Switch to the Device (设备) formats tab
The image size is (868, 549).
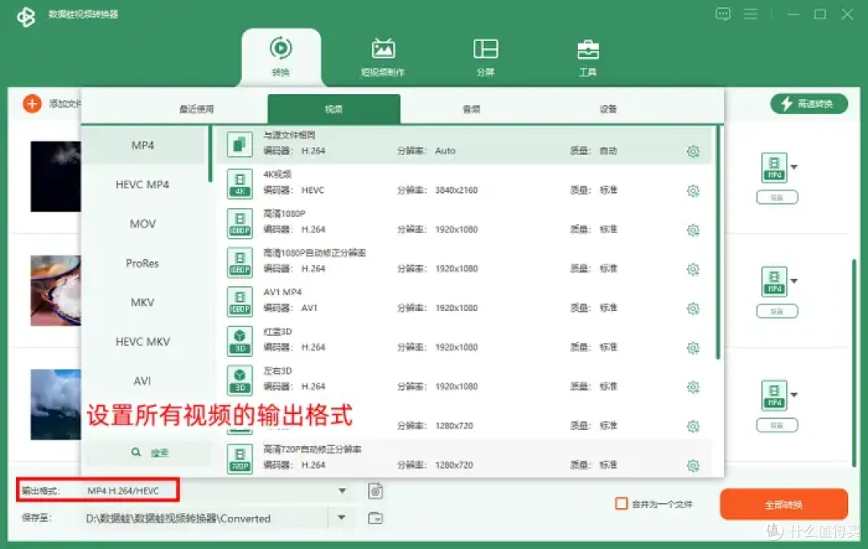tap(608, 109)
